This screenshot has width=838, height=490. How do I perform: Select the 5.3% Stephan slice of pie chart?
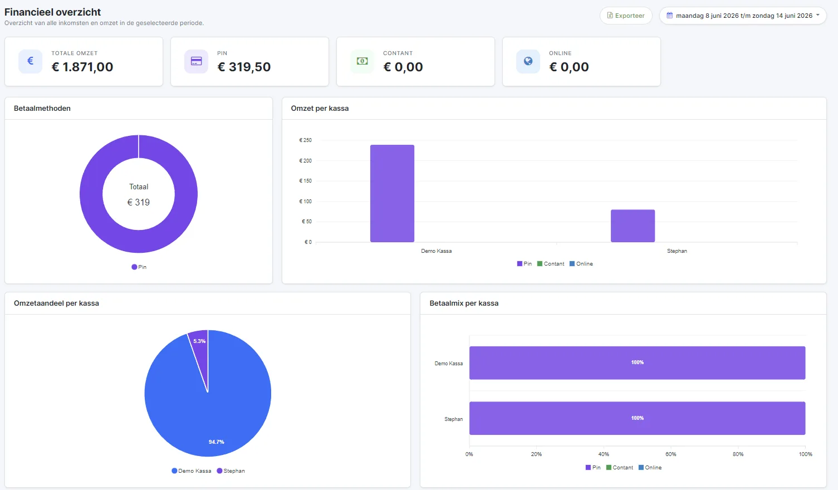tap(200, 351)
